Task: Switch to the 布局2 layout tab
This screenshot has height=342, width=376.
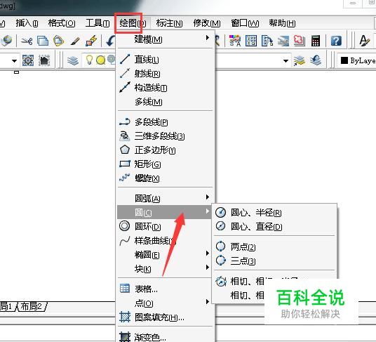Action: tap(32, 306)
